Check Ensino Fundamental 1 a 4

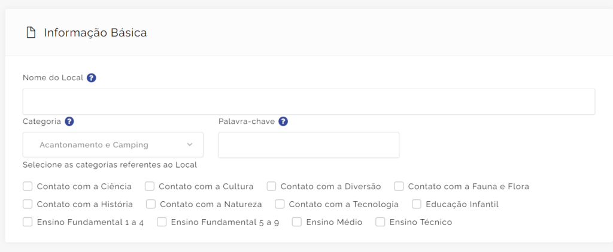coord(28,222)
